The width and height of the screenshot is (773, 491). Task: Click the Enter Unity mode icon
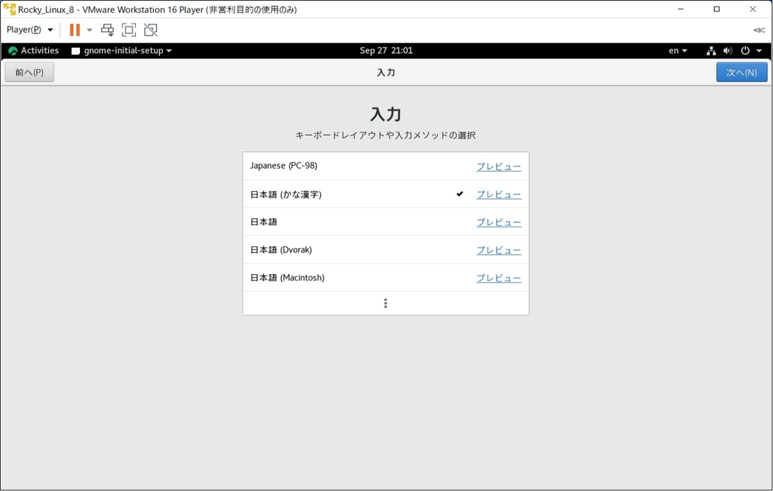(150, 30)
